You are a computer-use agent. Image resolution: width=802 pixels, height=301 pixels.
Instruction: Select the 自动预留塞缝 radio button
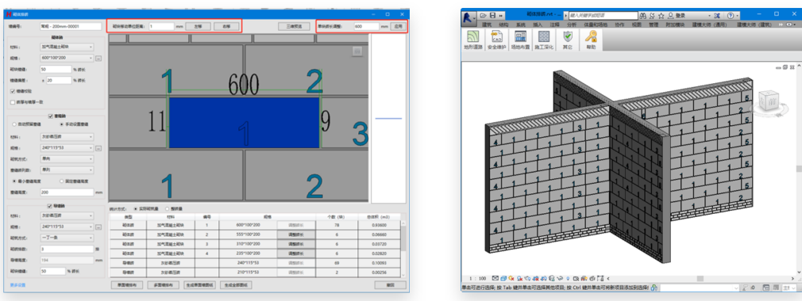click(x=13, y=124)
